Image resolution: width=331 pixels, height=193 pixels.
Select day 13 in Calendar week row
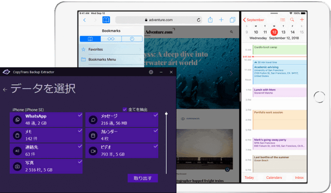click(283, 32)
